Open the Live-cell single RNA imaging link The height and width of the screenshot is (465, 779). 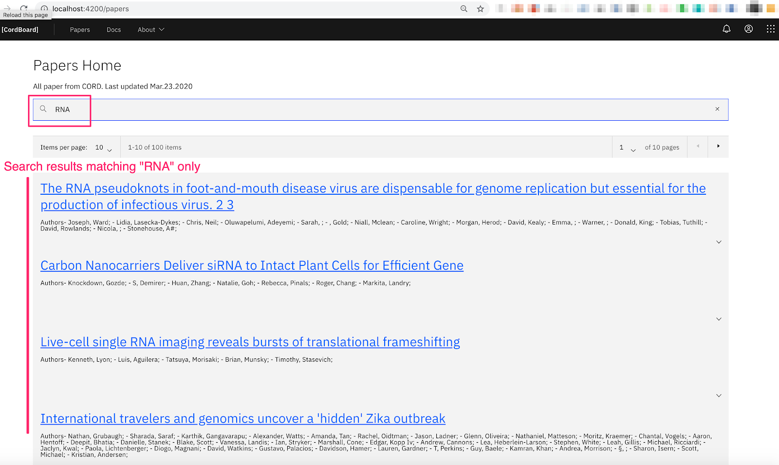[250, 342]
